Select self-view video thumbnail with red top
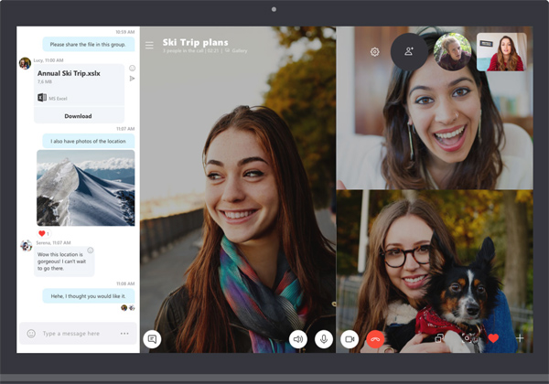 (501, 52)
